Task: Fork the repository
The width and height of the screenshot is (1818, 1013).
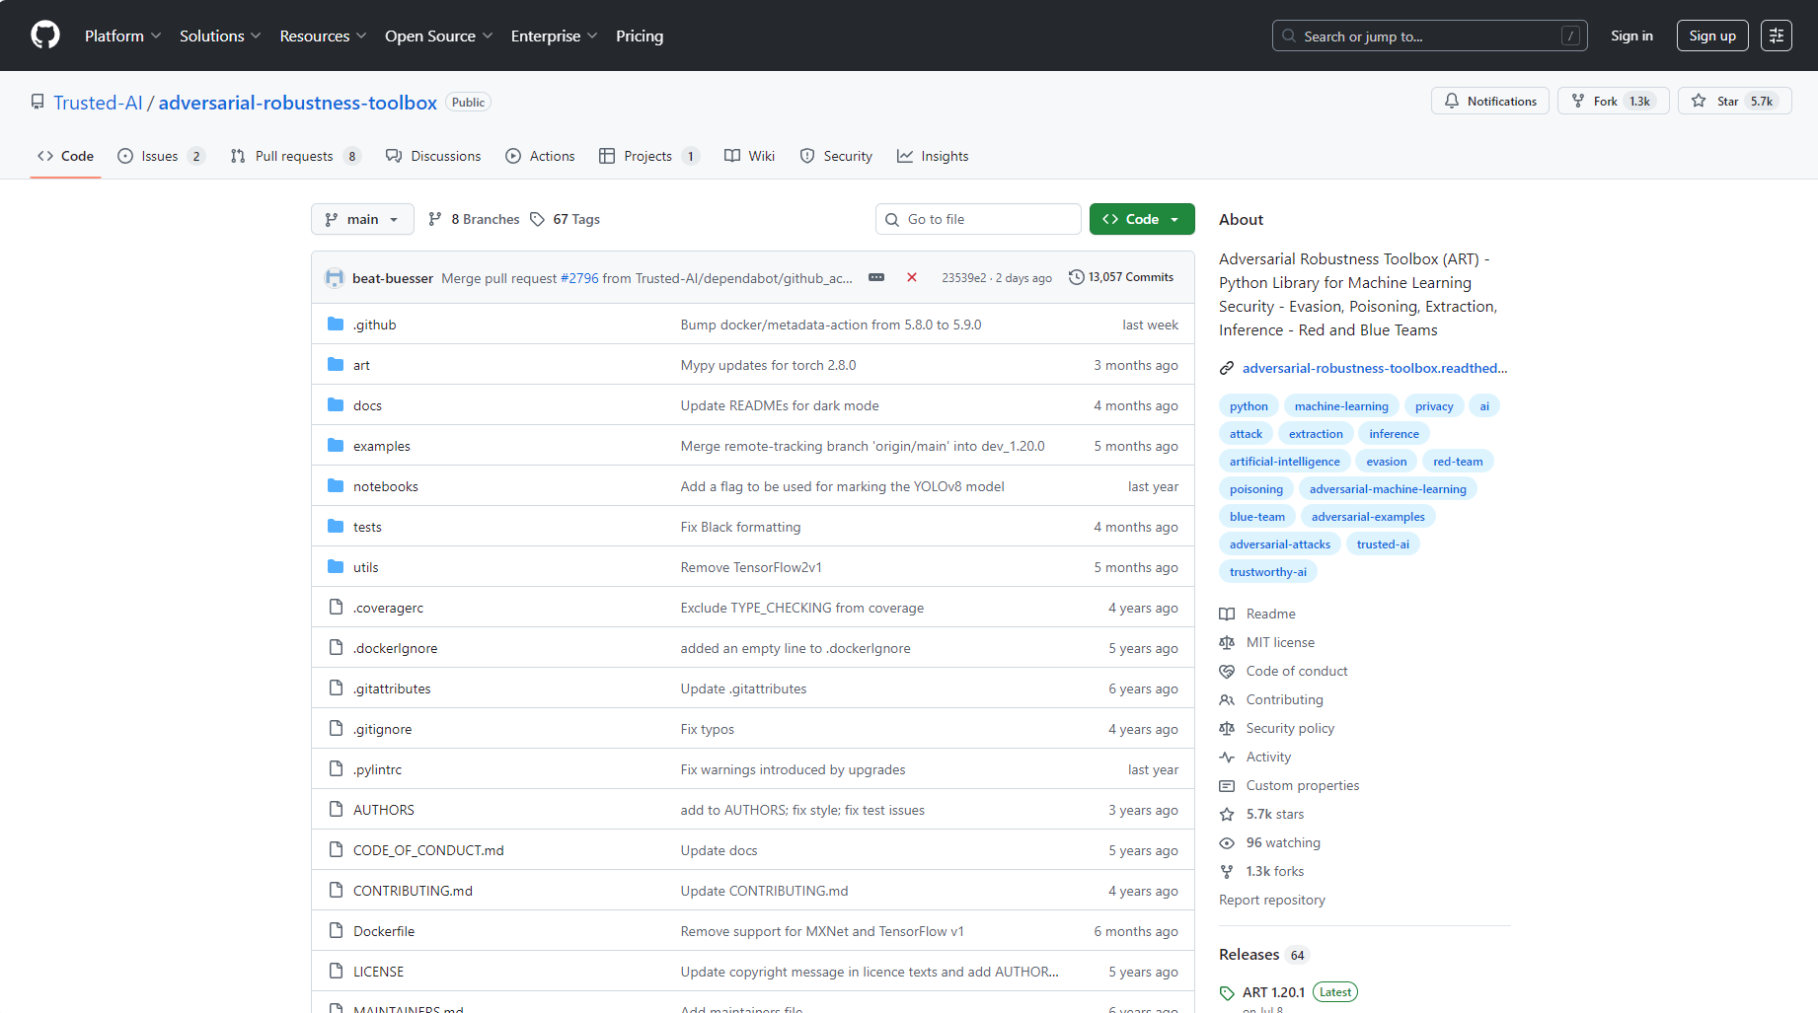Action: [x=1605, y=102]
